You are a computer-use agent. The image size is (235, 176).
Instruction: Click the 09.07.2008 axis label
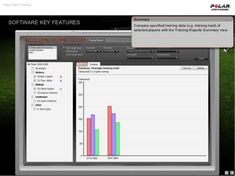(x=113, y=158)
